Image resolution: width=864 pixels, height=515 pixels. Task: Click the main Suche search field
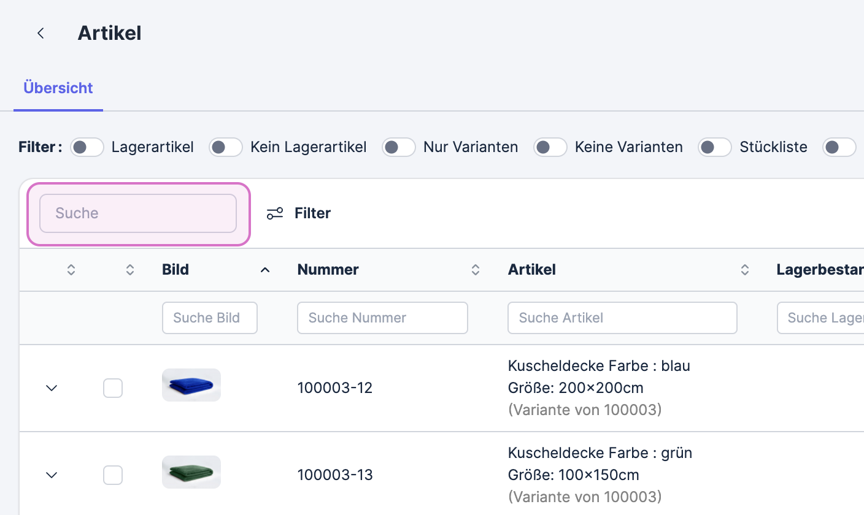pyautogui.click(x=138, y=213)
